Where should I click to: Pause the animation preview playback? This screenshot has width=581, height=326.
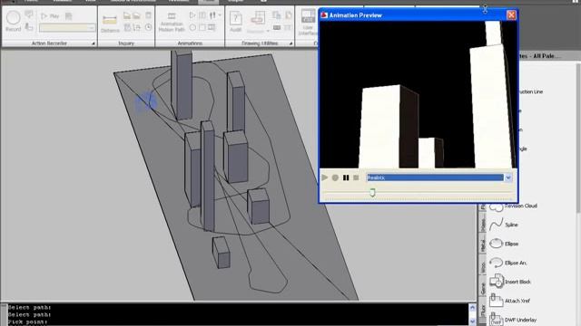346,177
